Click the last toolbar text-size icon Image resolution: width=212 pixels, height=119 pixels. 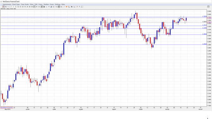[82, 7]
